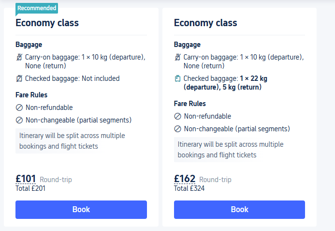
Task: Select the Total £201 text
Action: coord(30,188)
